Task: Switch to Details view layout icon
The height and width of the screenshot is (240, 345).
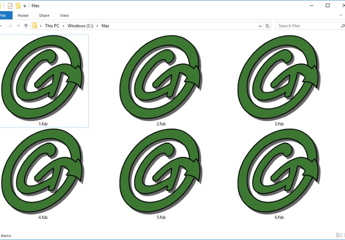Action: [339, 235]
